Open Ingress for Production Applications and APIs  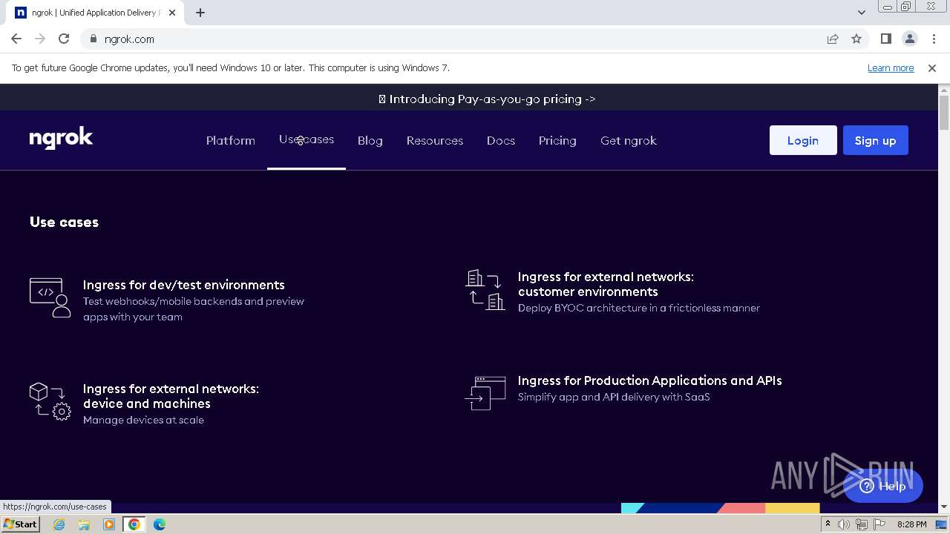(649, 380)
